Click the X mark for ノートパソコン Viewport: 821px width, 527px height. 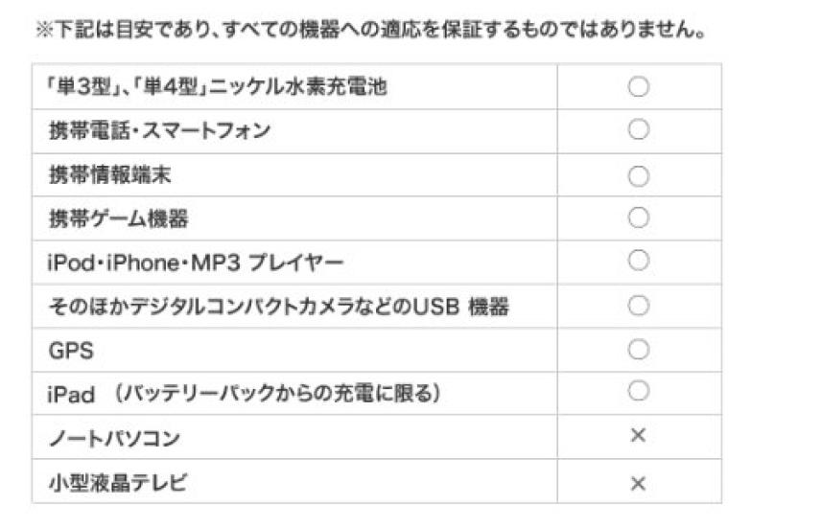(639, 436)
